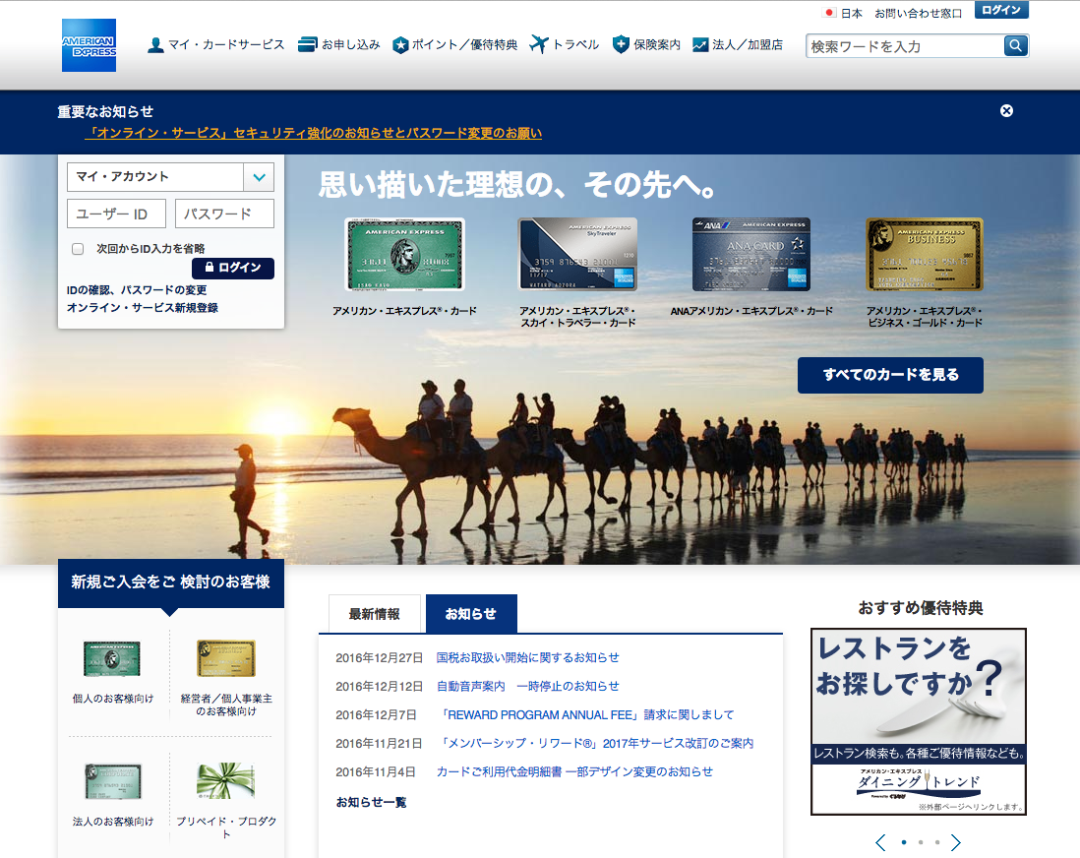Click the top-right ログイン button

click(1001, 11)
